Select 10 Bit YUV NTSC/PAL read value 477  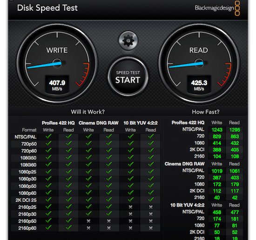235,212
